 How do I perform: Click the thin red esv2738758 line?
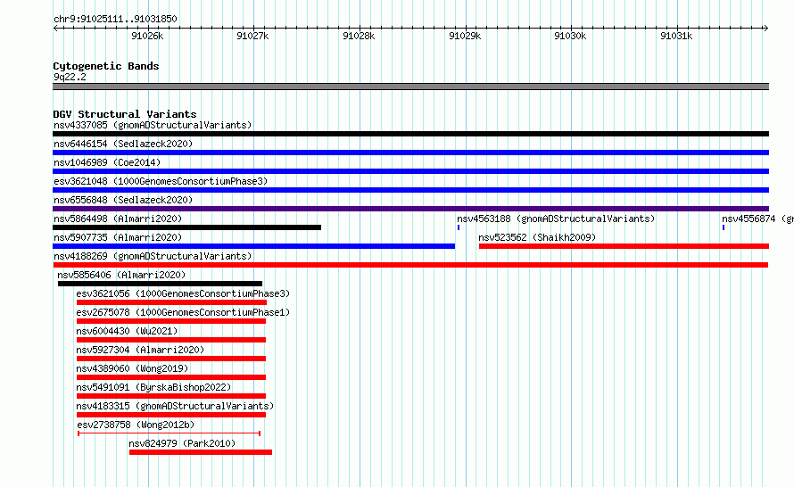click(x=170, y=433)
